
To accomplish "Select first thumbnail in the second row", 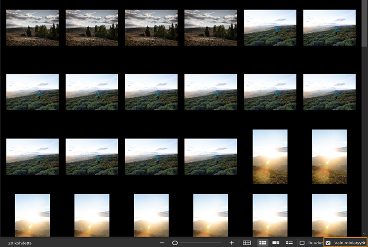I will click(32, 92).
